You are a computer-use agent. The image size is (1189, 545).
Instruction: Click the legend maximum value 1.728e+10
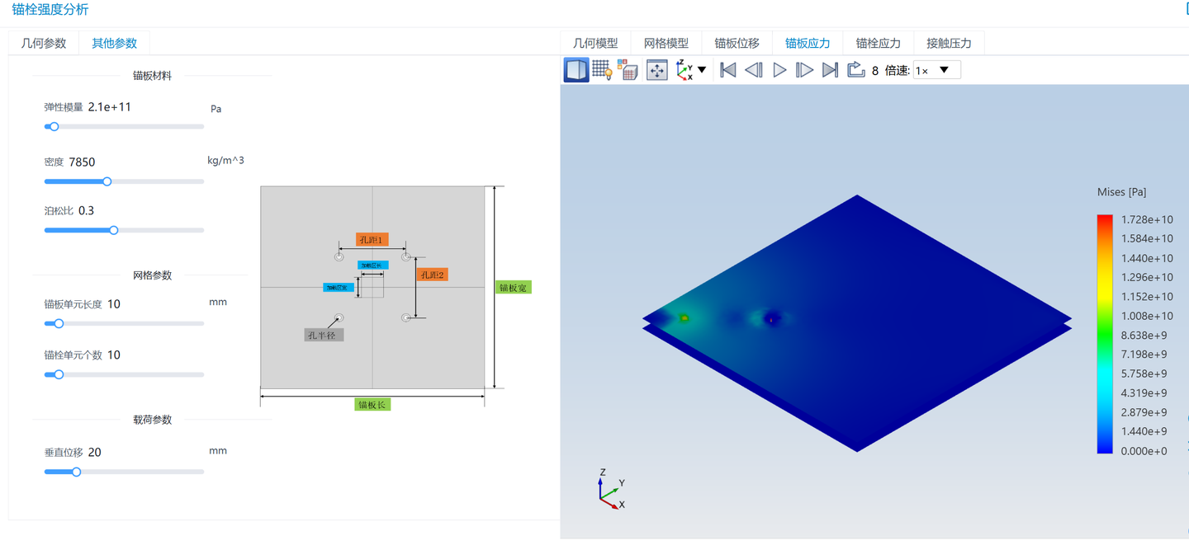1147,219
